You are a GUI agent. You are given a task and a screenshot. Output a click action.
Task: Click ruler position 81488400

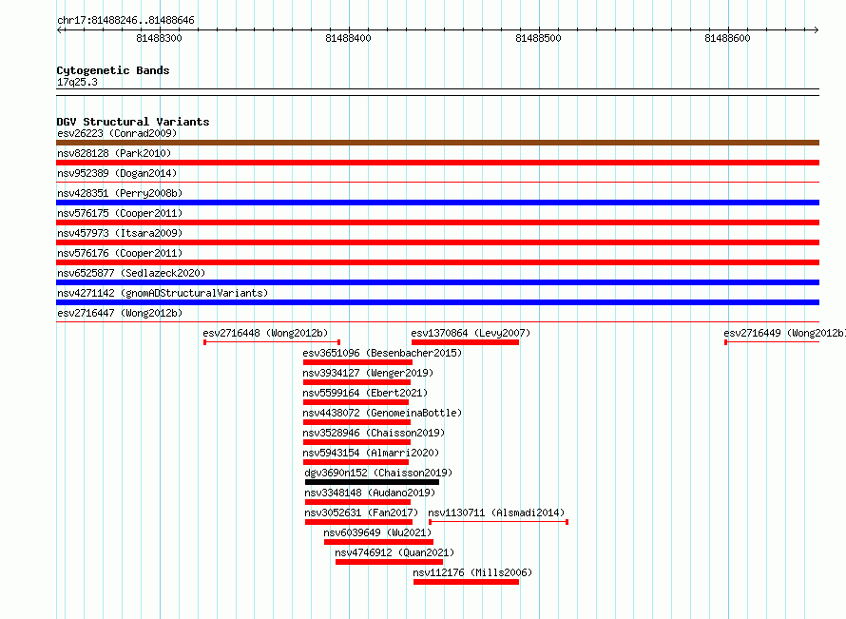pos(349,38)
